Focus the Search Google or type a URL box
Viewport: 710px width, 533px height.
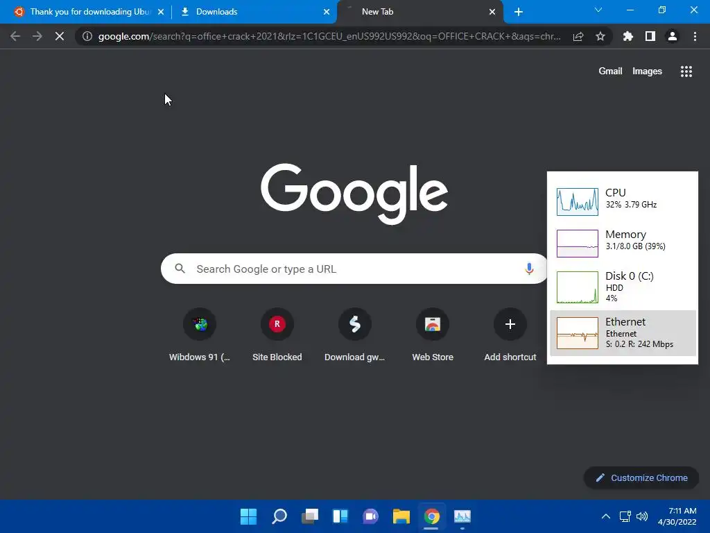point(354,269)
